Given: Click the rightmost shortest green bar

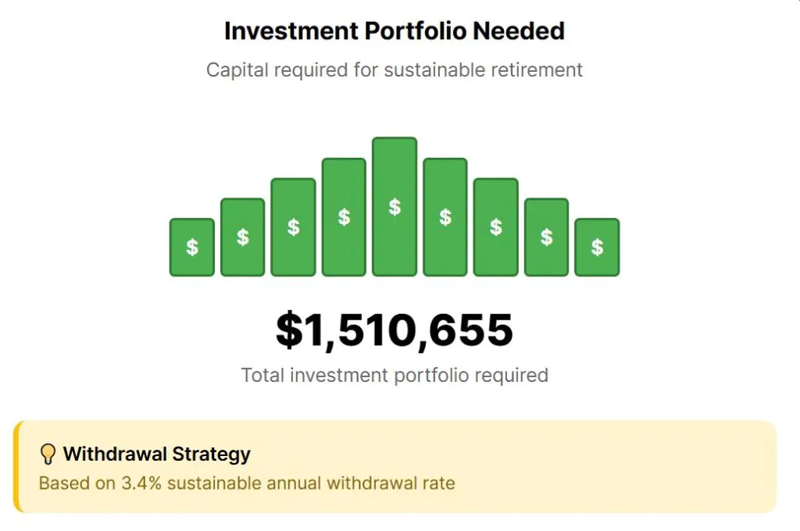Looking at the screenshot, I should pyautogui.click(x=597, y=248).
